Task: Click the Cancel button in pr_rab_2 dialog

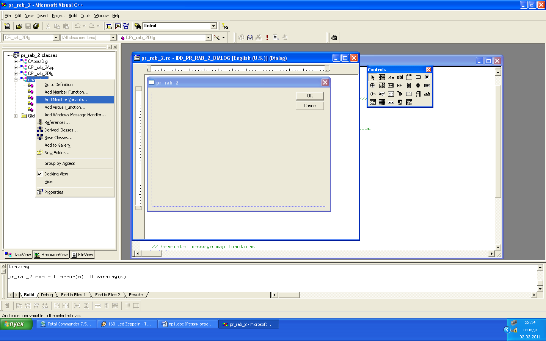Action: (x=310, y=106)
